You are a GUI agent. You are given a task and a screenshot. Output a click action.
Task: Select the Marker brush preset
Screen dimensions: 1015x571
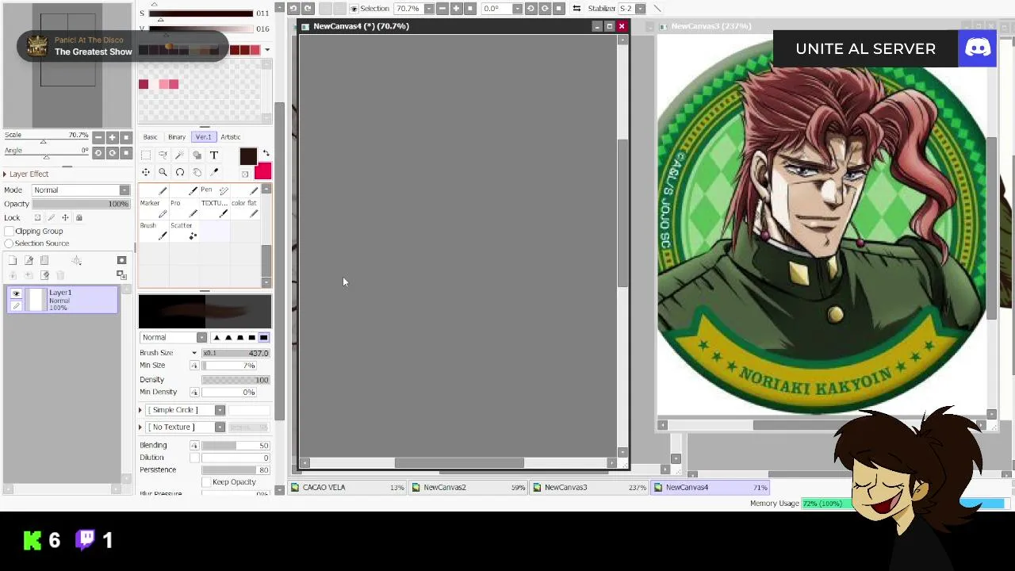[154, 209]
